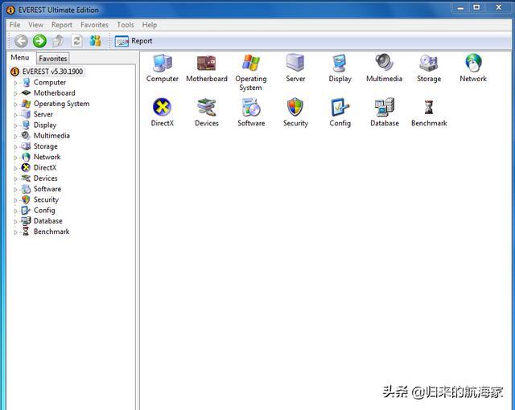Expand the Computer tree node arrow
This screenshot has width=515, height=410.
pyautogui.click(x=15, y=83)
